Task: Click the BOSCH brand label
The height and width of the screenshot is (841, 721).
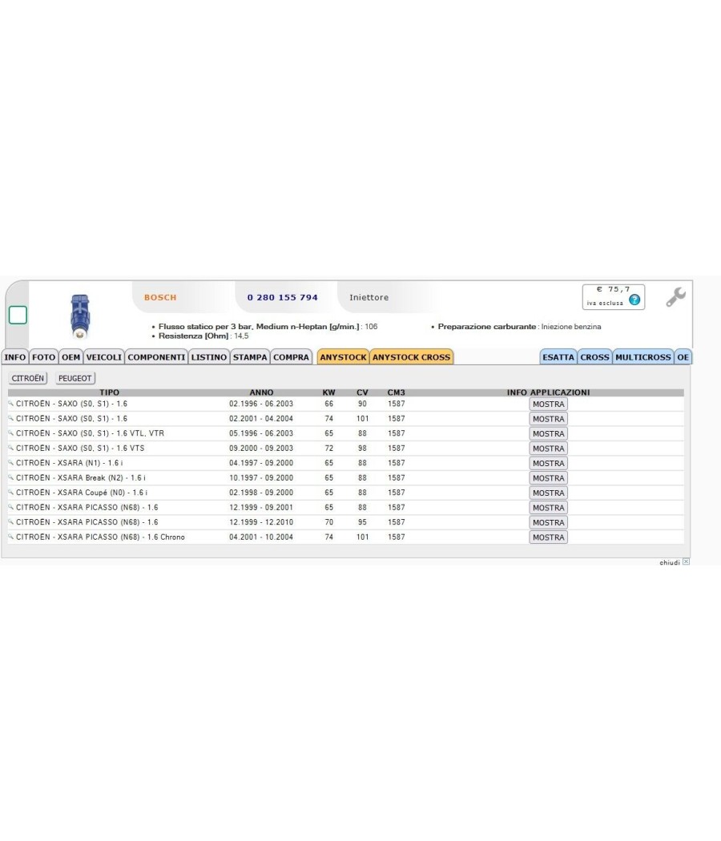Action: coord(160,297)
